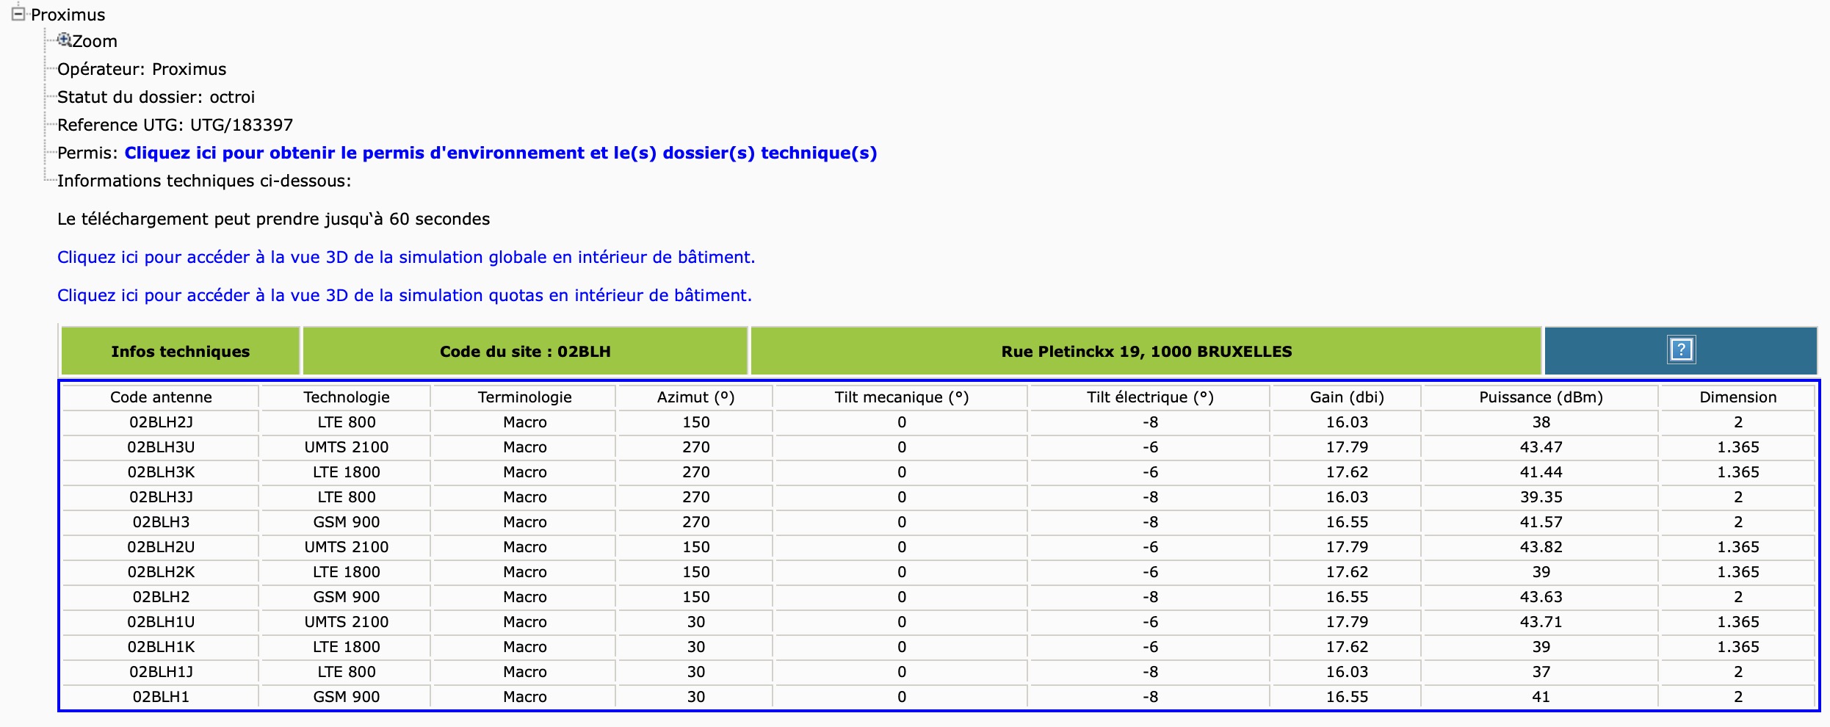The height and width of the screenshot is (727, 1830).
Task: Click the UMTS 2100 cell in 02BLH1U row
Action: [347, 622]
